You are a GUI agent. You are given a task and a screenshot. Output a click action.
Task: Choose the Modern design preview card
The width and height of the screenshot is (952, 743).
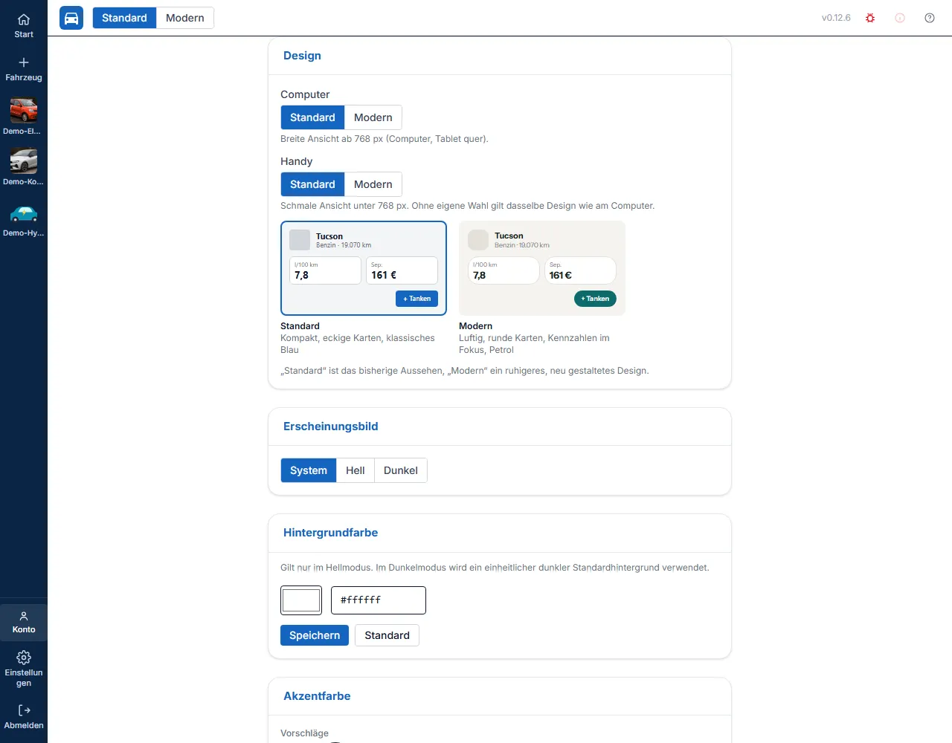(x=542, y=268)
